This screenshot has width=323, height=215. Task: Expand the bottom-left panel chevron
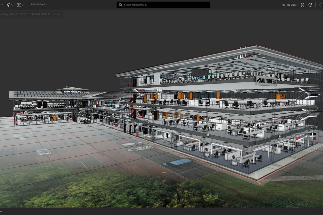[x=1, y=211]
